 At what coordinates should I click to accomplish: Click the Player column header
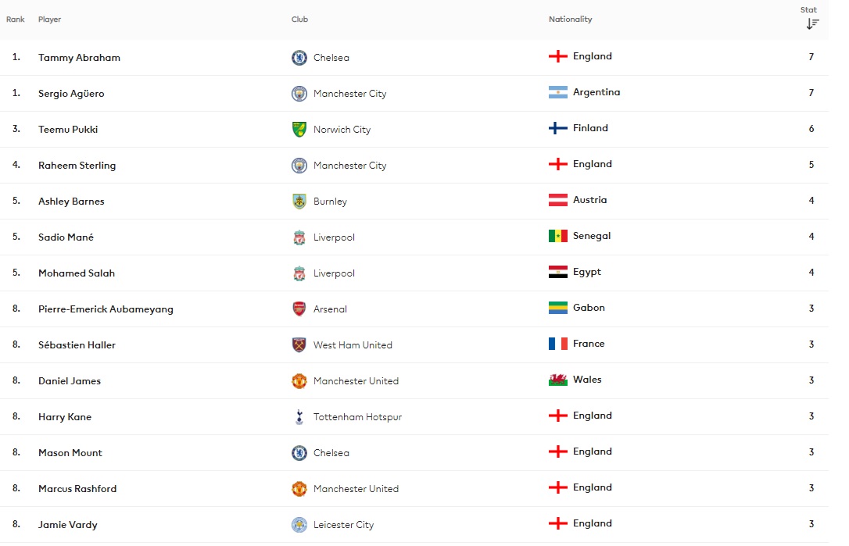(49, 19)
